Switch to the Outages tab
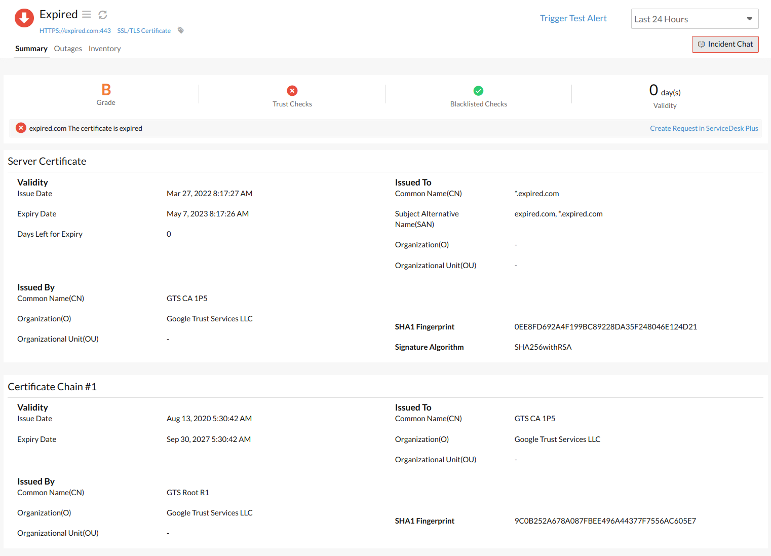Viewport: 771px width, 556px height. point(68,49)
